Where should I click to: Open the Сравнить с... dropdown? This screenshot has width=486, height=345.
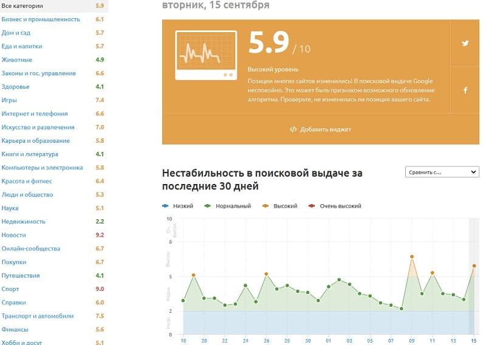(442, 172)
